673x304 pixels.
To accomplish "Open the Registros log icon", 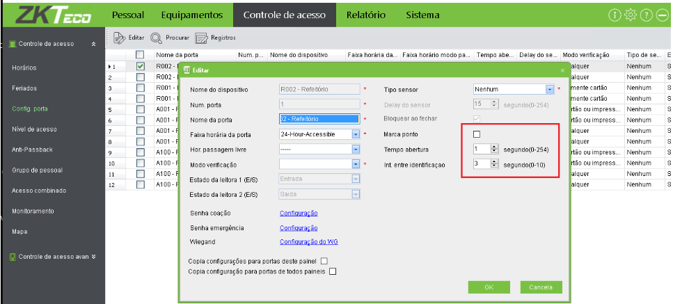I will (202, 37).
